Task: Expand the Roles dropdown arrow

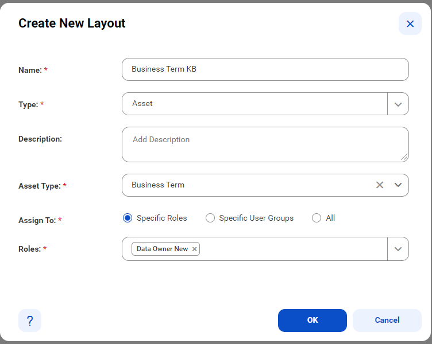Action: 398,249
